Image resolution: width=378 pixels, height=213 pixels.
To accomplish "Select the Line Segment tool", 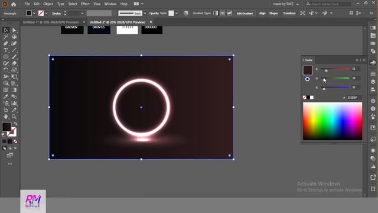I will [x=14, y=50].
